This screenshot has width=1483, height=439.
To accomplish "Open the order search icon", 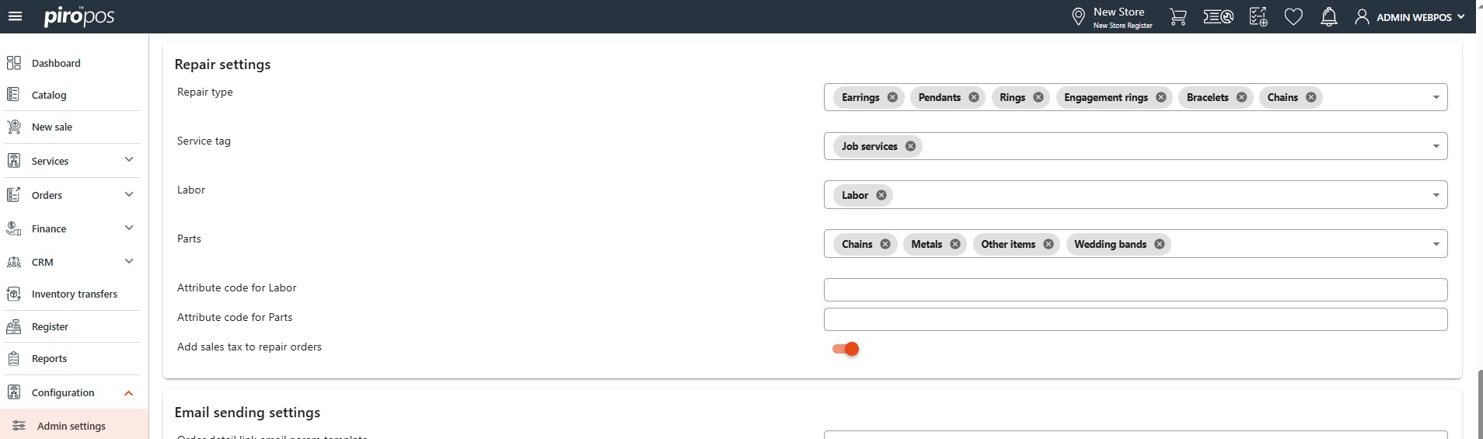I will pyautogui.click(x=1218, y=16).
